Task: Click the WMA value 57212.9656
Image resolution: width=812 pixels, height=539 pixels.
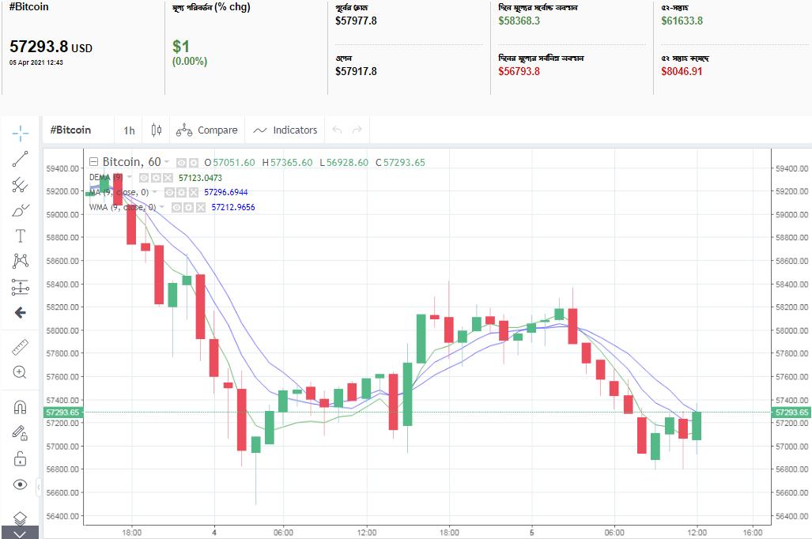Action: point(233,208)
